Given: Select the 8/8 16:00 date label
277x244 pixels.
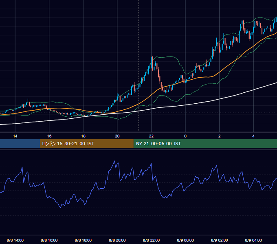Looking at the screenshot, I should (49, 240).
